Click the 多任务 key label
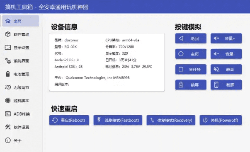 194,69
